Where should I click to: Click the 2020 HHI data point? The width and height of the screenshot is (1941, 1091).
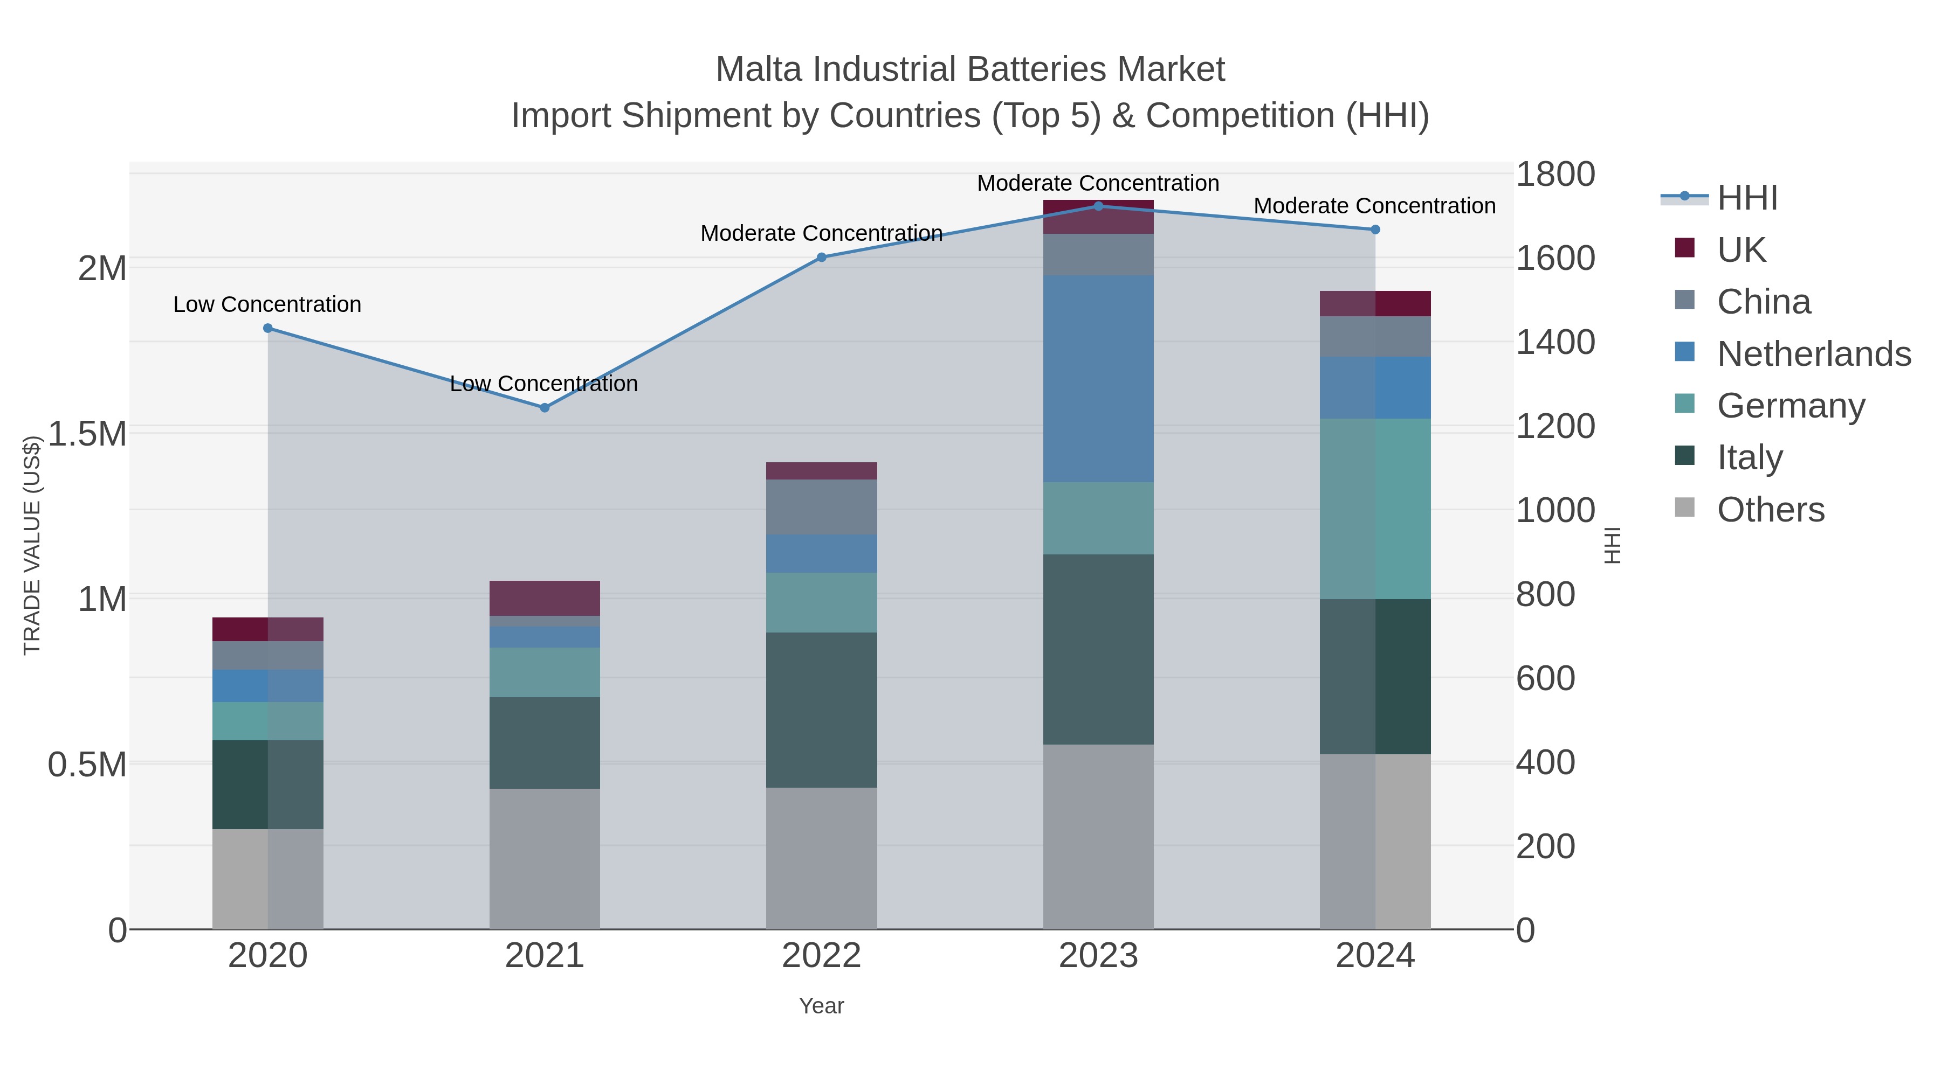(269, 328)
